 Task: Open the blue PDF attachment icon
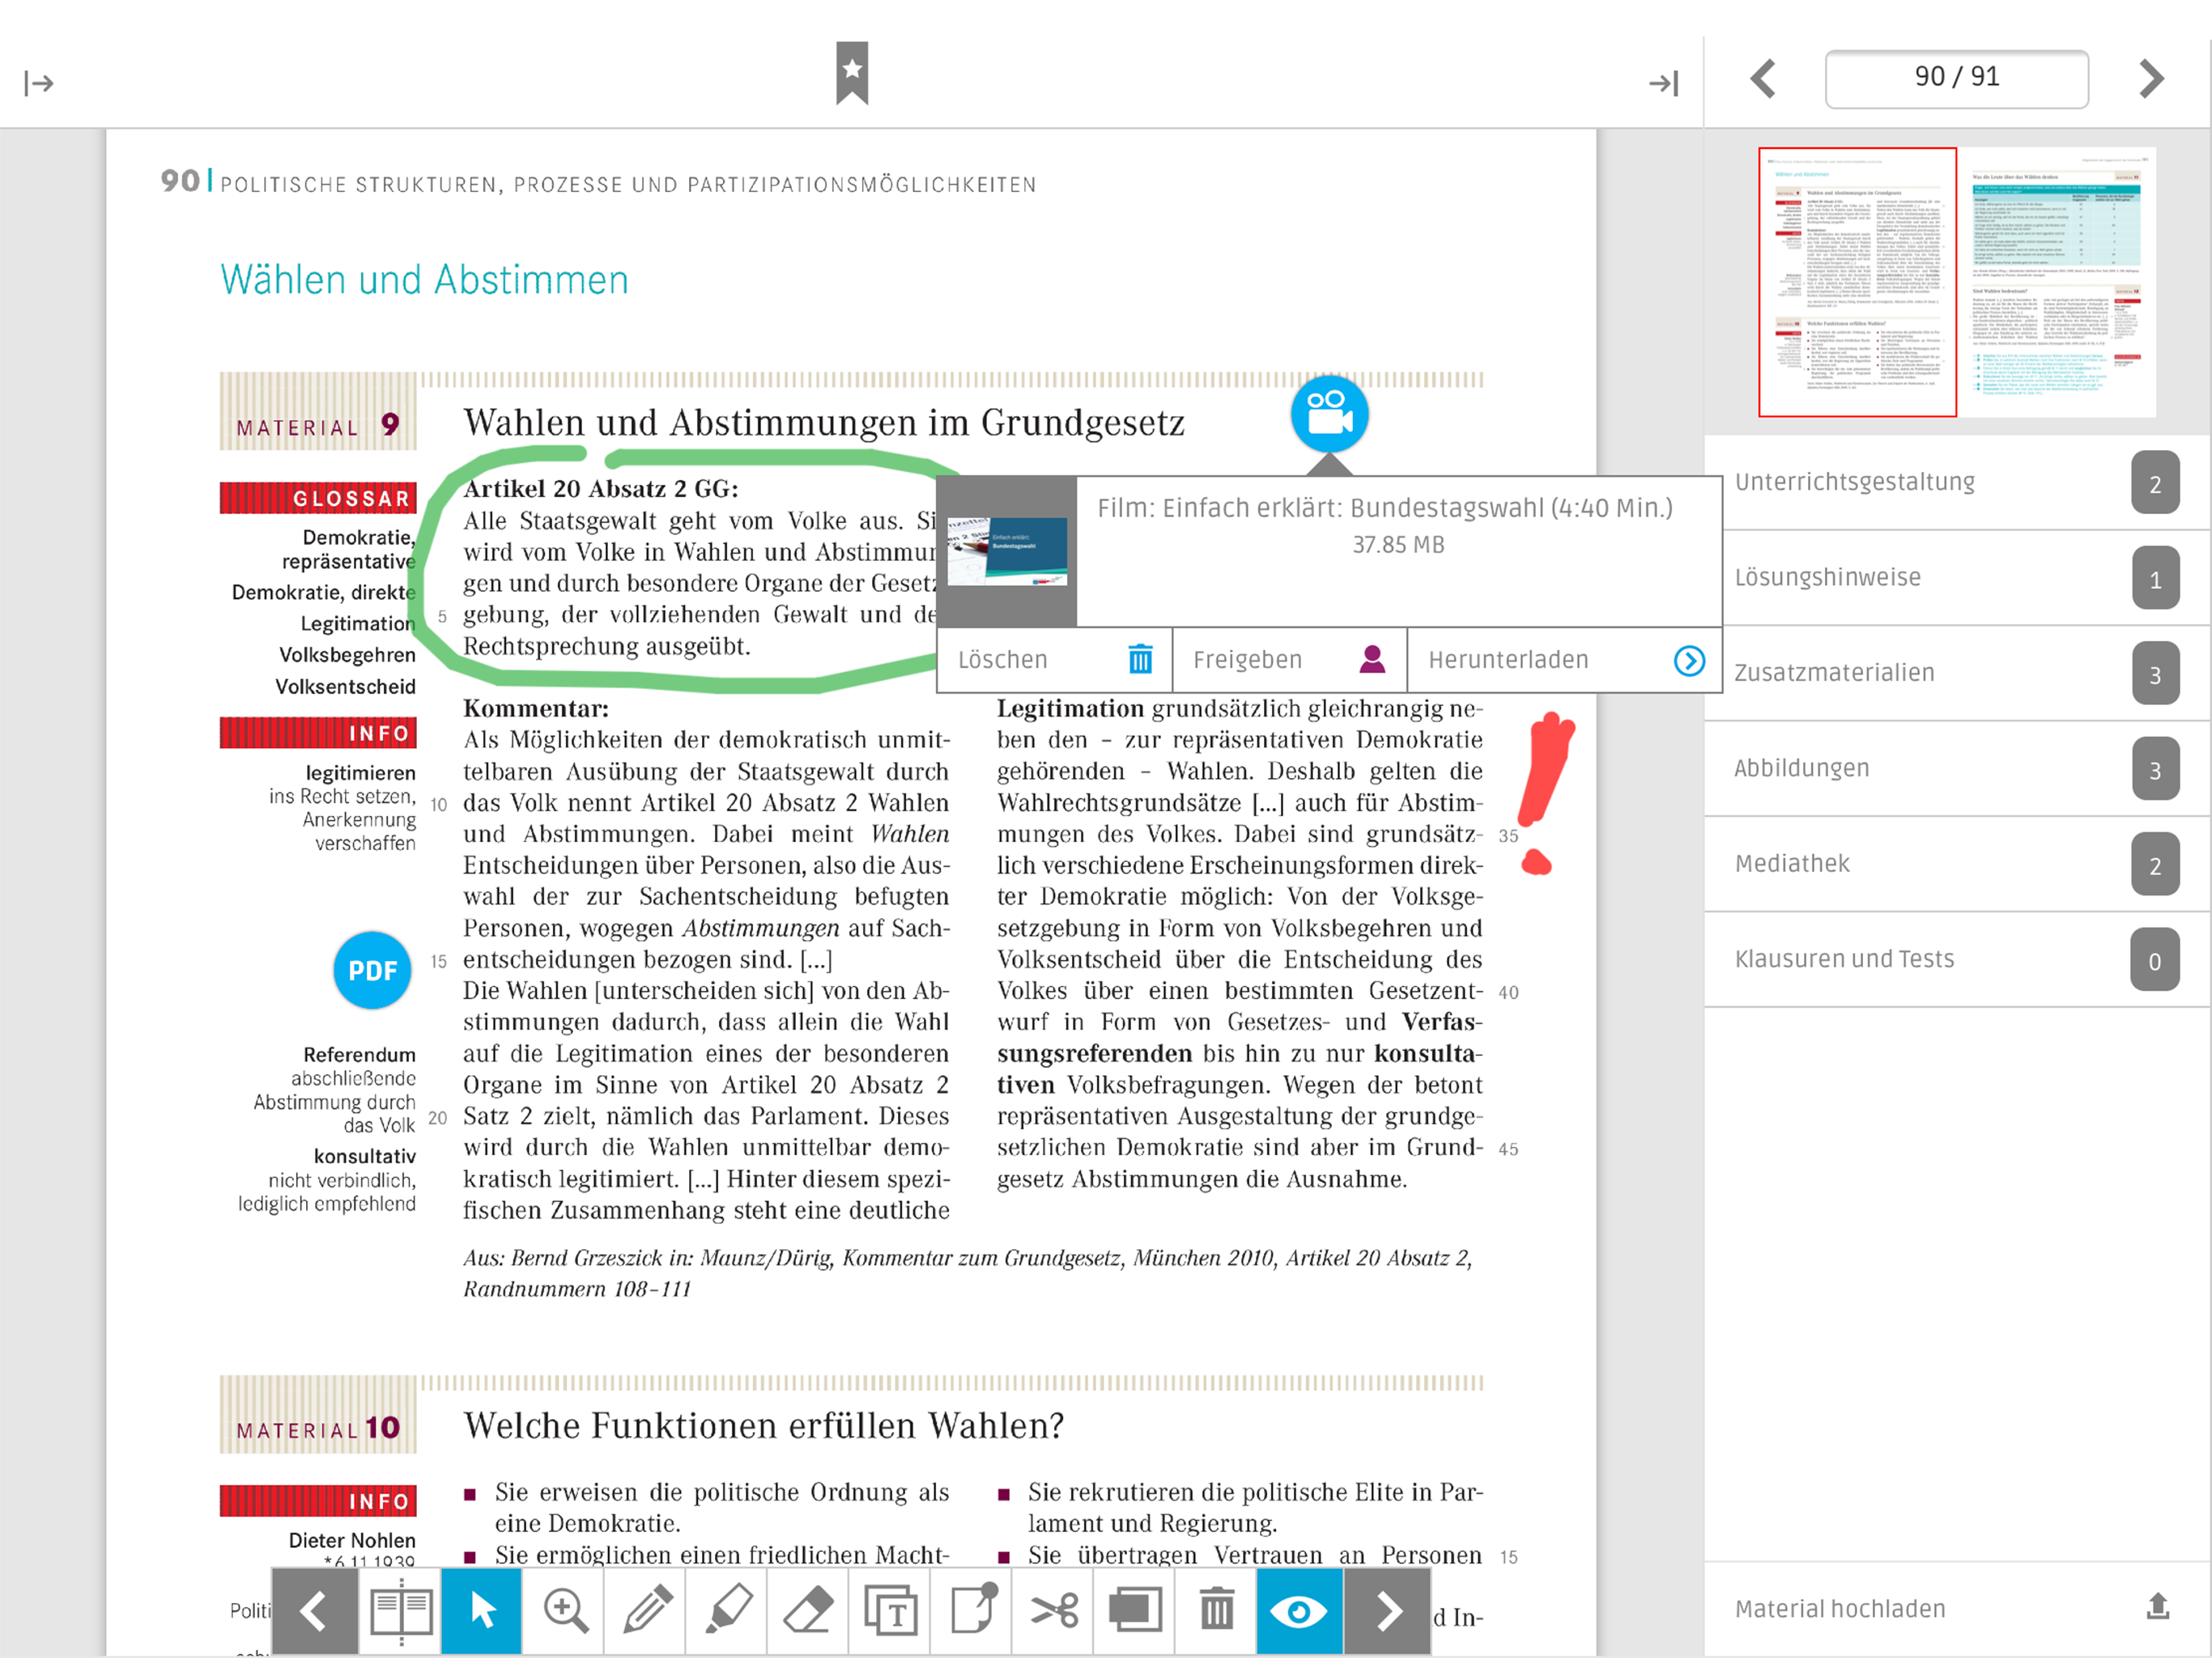point(372,970)
